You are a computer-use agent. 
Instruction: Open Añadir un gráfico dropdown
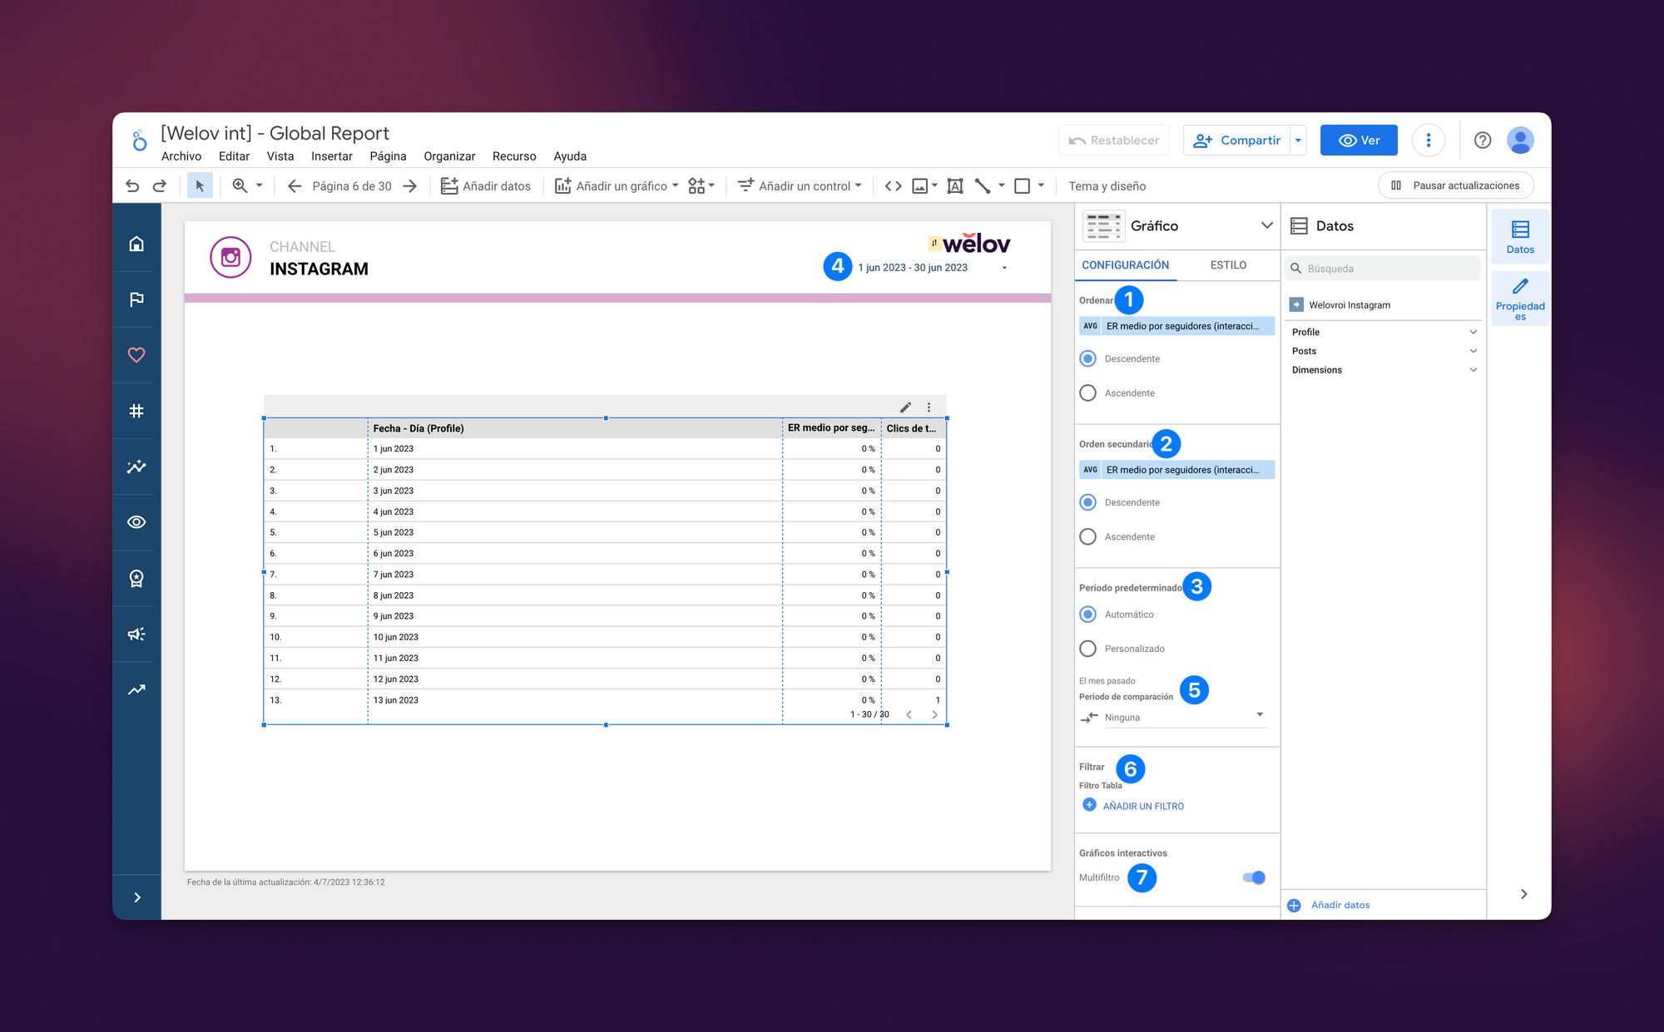617,186
